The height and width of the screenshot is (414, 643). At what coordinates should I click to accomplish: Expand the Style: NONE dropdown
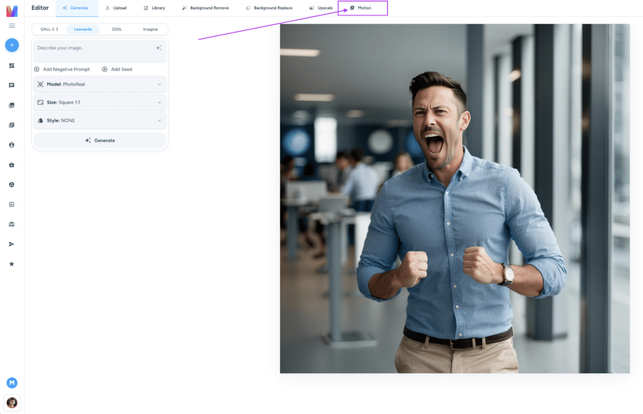point(100,120)
